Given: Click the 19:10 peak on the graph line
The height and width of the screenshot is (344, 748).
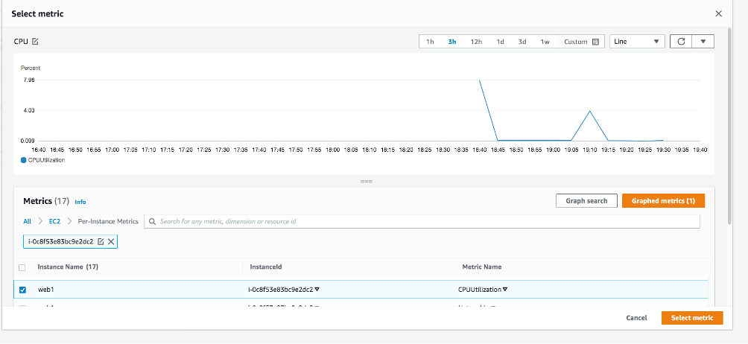Looking at the screenshot, I should pyautogui.click(x=589, y=111).
